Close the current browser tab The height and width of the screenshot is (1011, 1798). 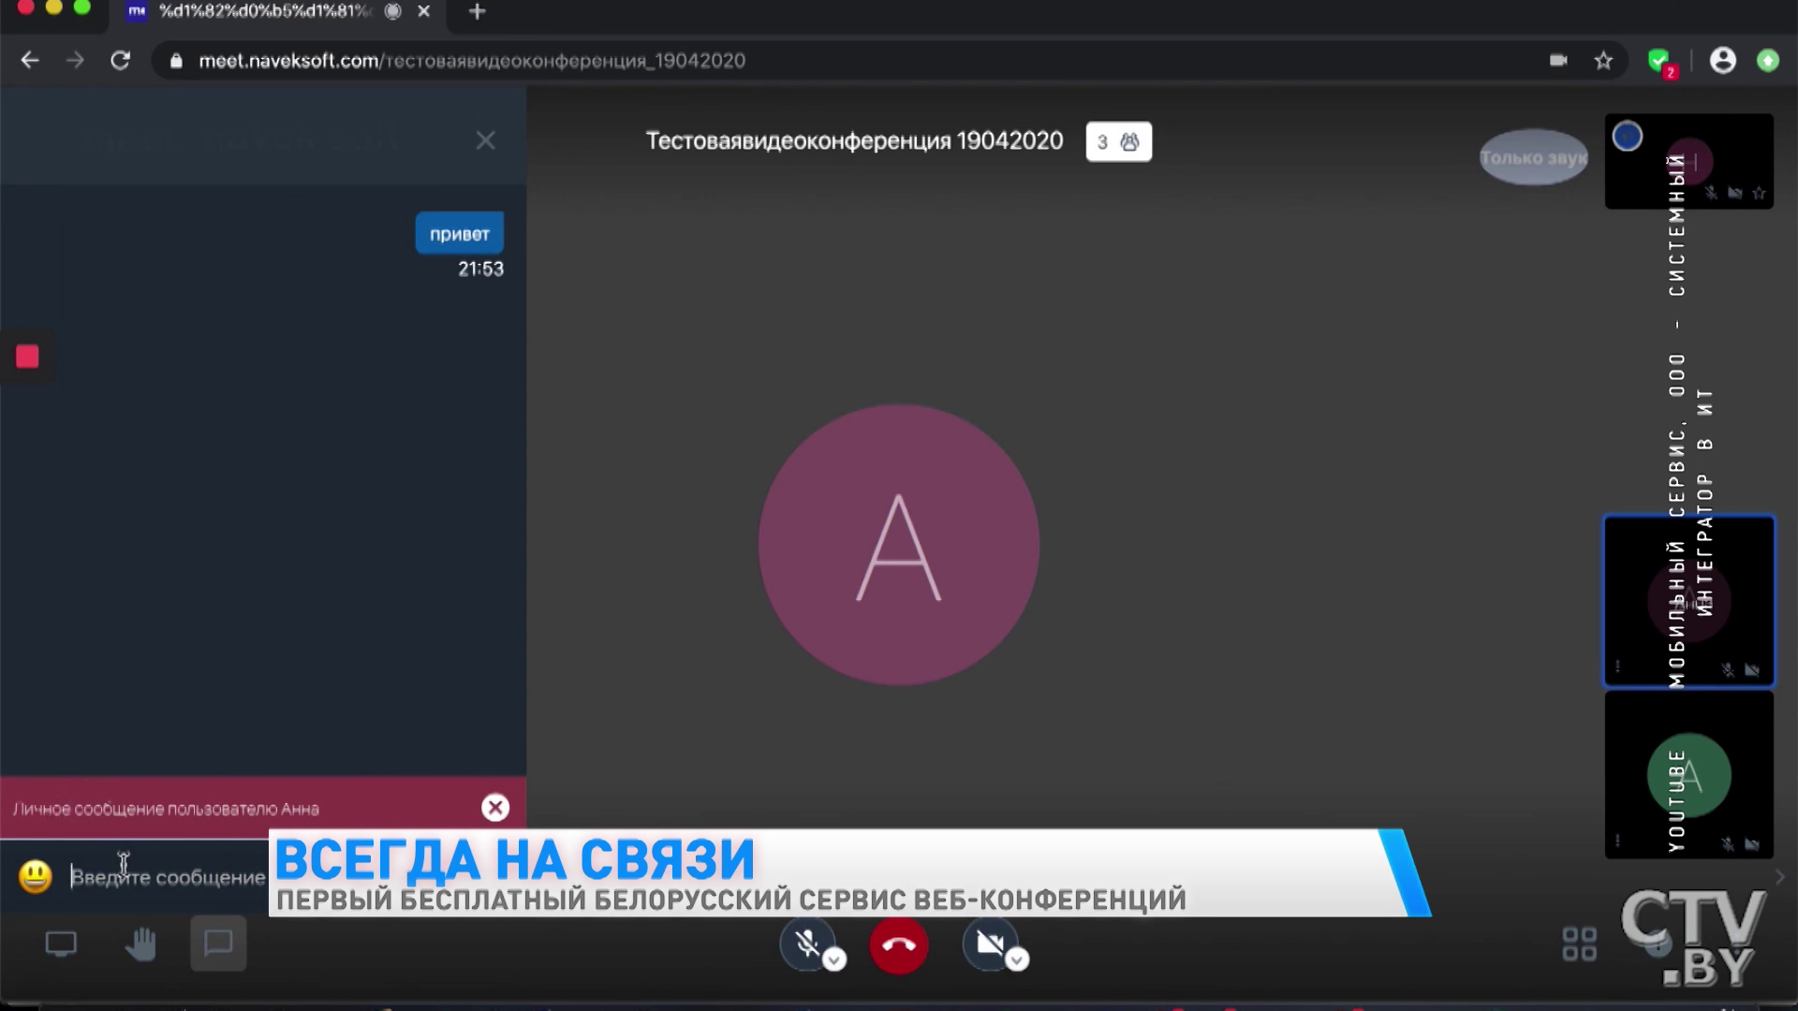click(424, 11)
